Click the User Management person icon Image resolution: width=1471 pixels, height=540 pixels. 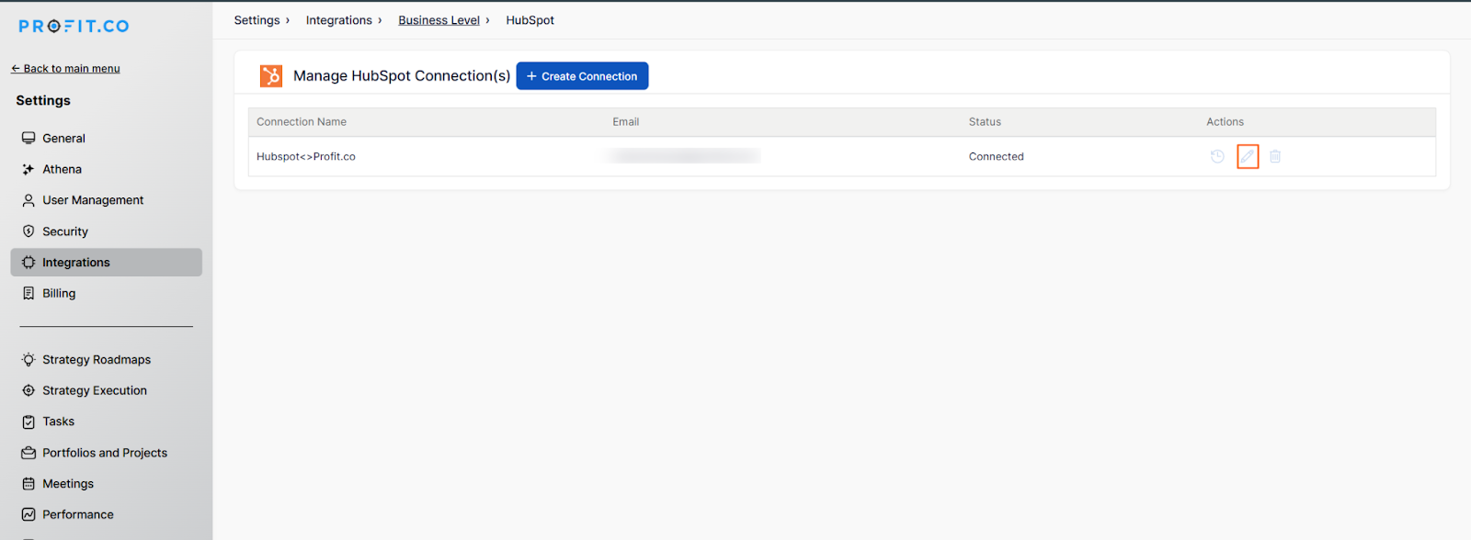[x=29, y=200]
